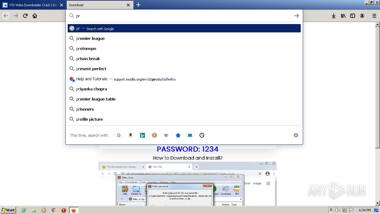This screenshot has height=214, width=380.
Task: Open the Firefox account icon
Action: [362, 16]
